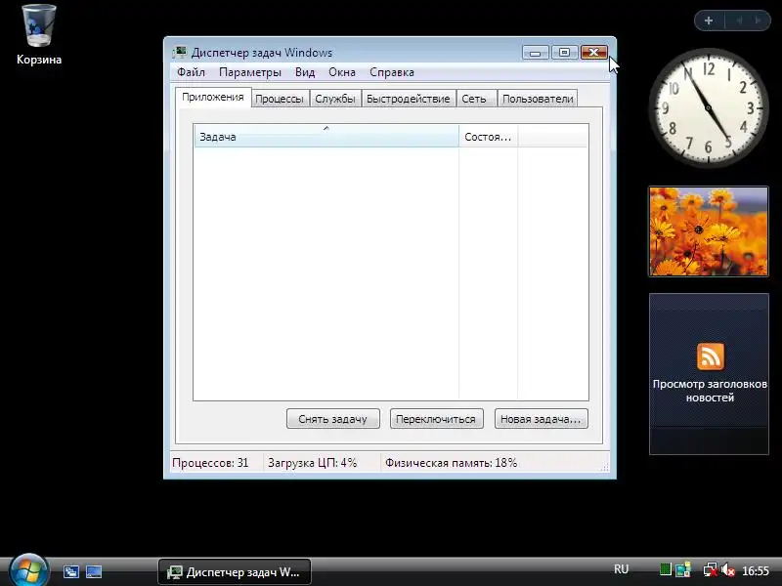Click the green CPU meter tray icon
782x586 pixels.
coord(666,569)
